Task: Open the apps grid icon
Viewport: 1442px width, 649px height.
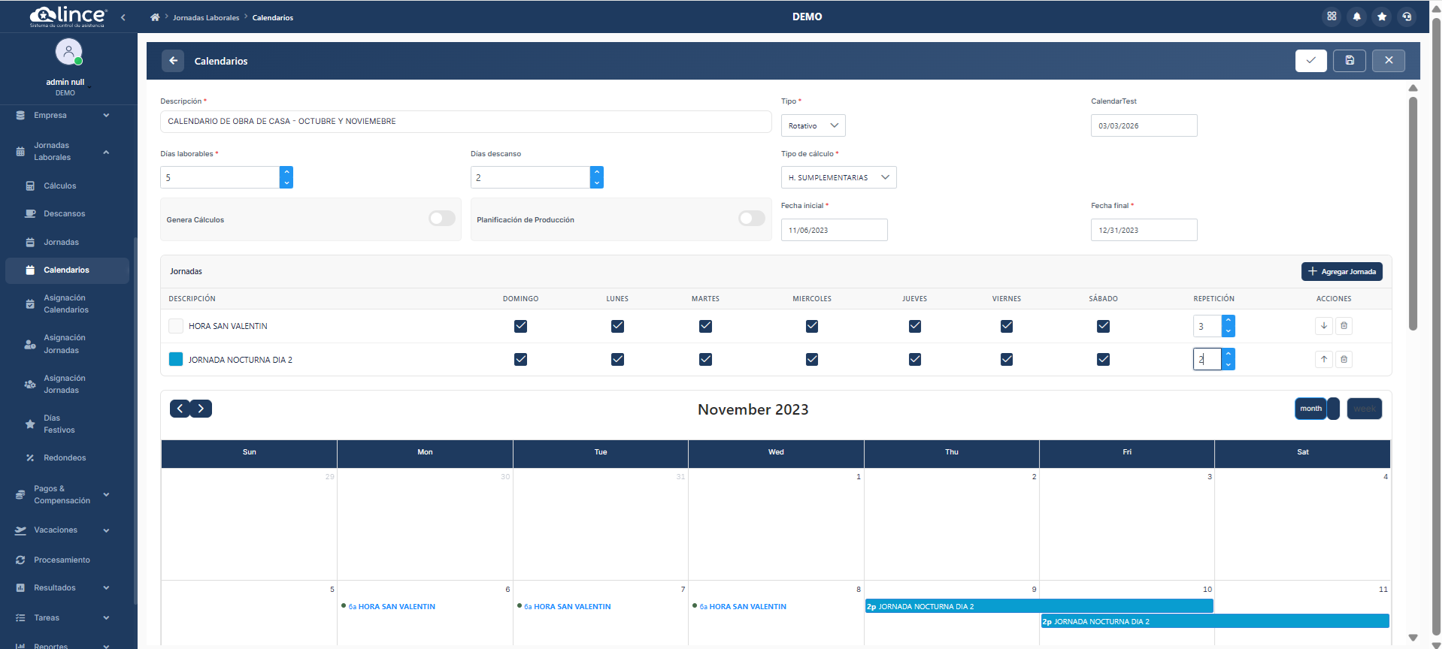Action: [1331, 17]
